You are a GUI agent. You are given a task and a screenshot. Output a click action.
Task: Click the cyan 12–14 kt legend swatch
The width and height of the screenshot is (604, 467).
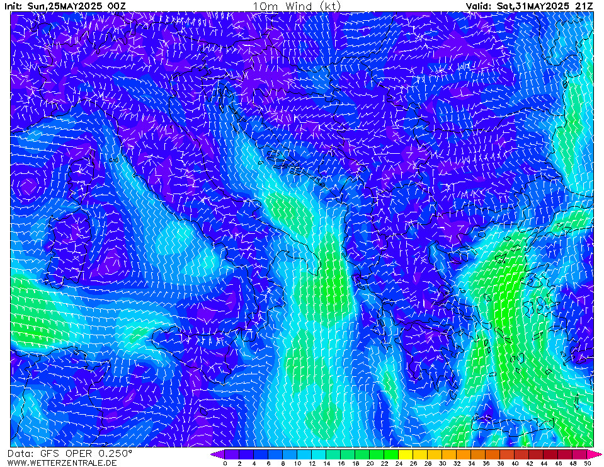tap(319, 454)
